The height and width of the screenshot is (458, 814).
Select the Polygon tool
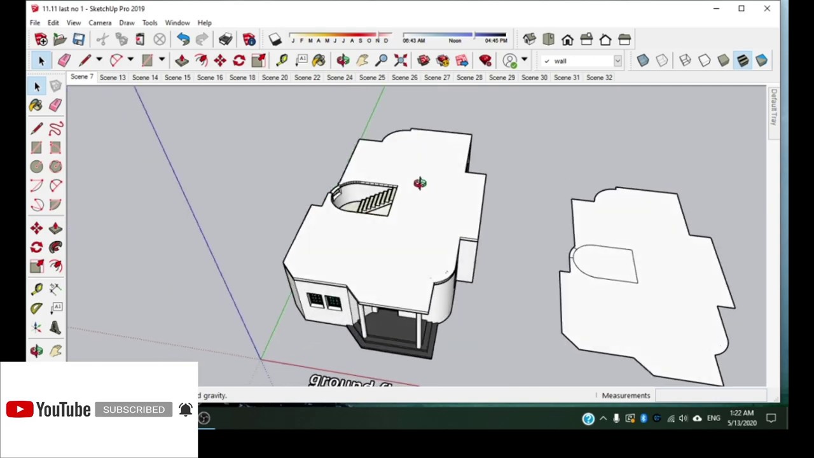(55, 167)
